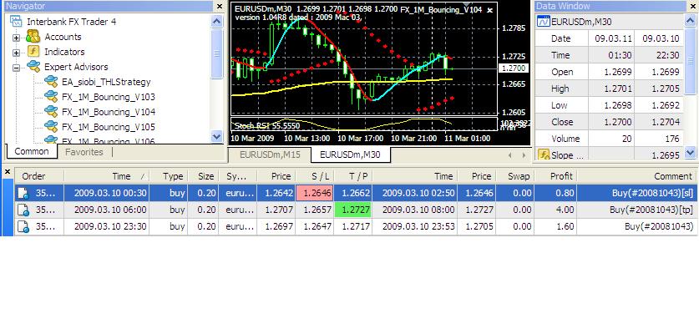Click the Slope indicator icon in Data Window

tap(543, 154)
